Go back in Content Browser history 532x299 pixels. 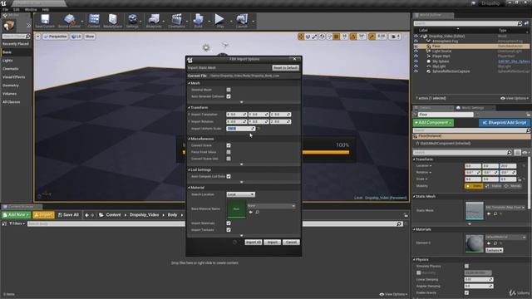(x=86, y=215)
